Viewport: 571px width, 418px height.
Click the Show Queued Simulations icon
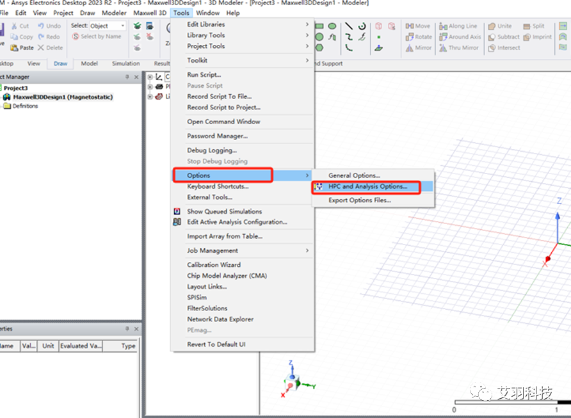177,211
